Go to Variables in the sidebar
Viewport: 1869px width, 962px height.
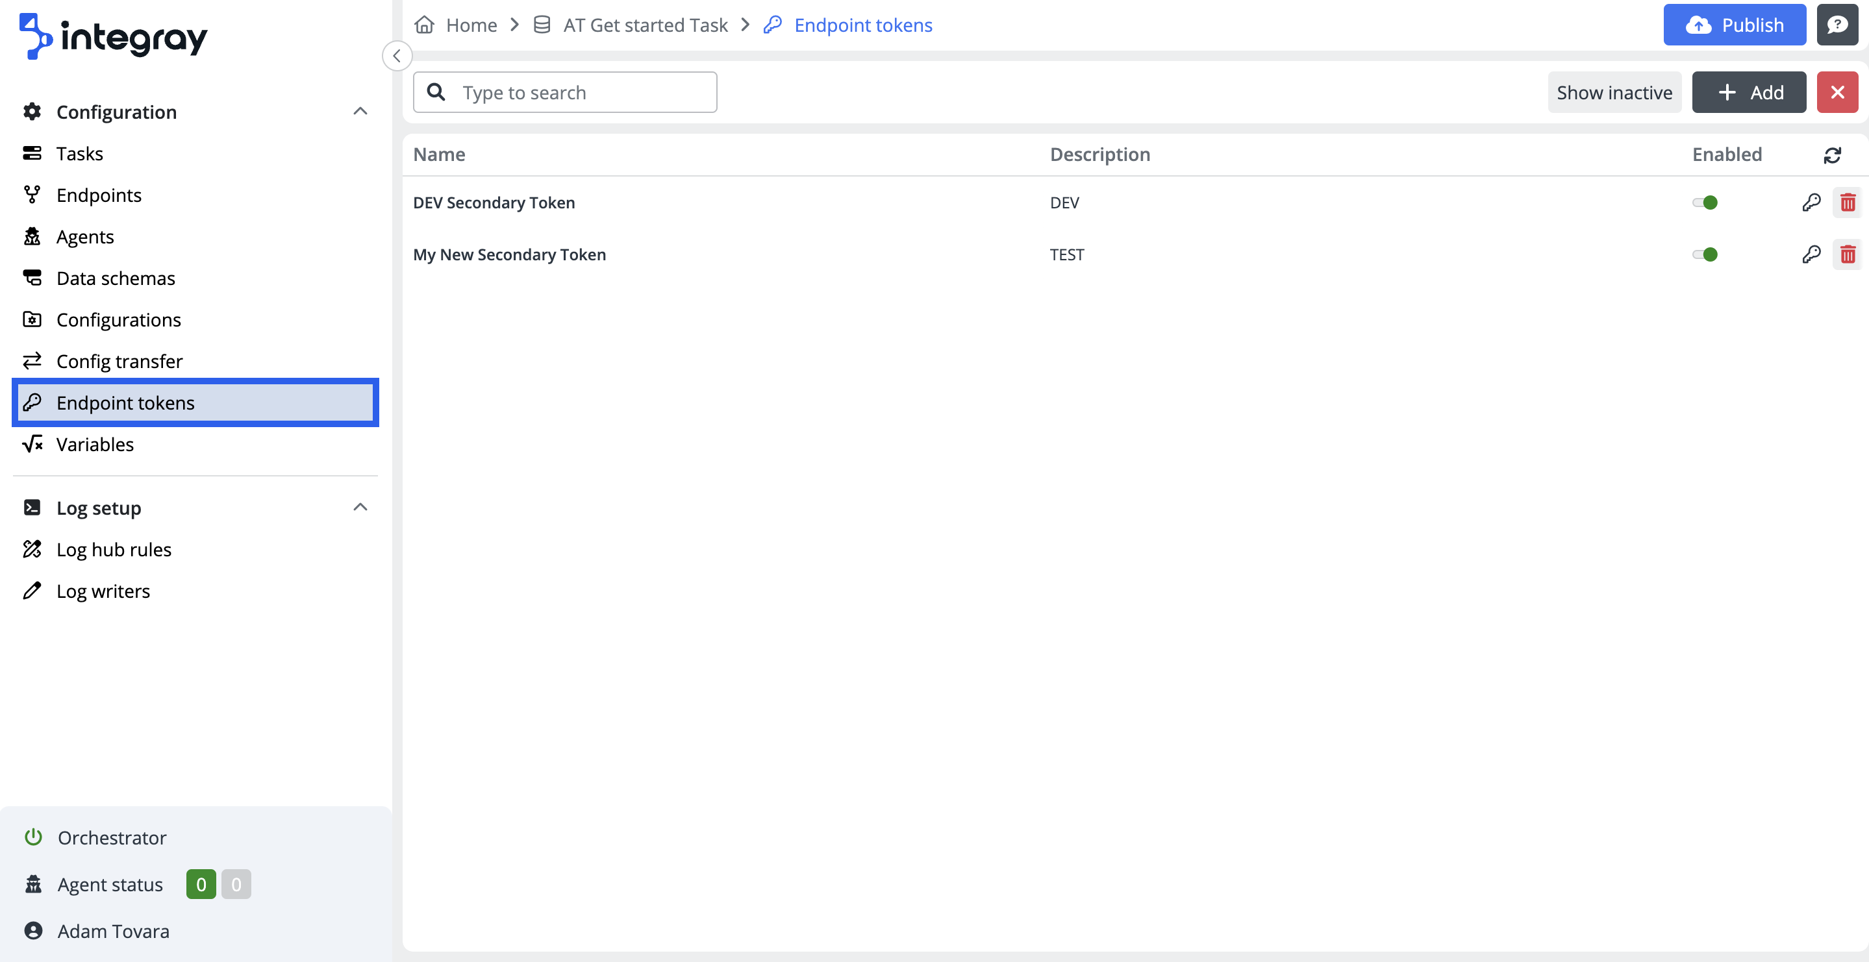(95, 444)
